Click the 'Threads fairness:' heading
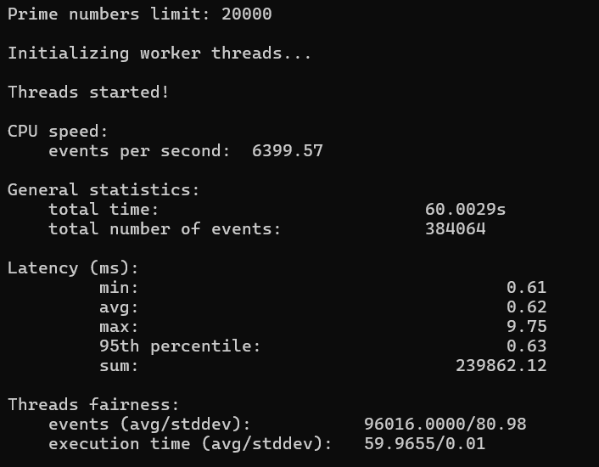The width and height of the screenshot is (599, 467). (x=93, y=405)
